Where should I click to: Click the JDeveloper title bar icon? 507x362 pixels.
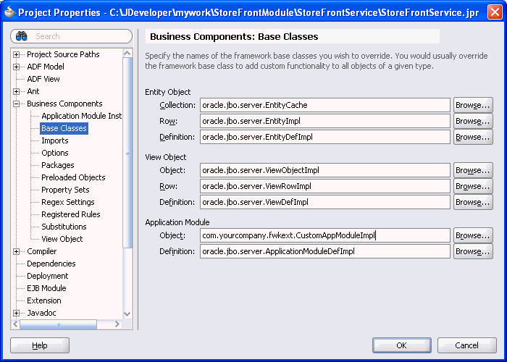(10, 12)
